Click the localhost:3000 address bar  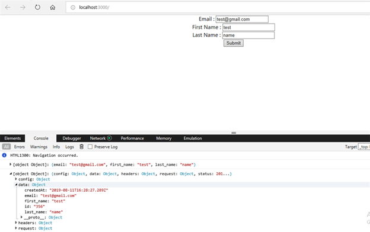217,8
